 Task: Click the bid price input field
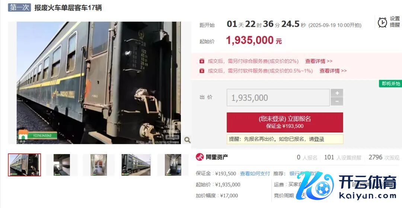278,97
